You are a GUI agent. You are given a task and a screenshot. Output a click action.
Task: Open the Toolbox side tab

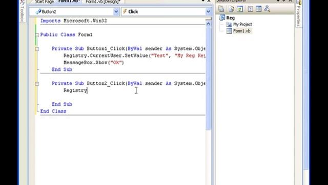22,11
